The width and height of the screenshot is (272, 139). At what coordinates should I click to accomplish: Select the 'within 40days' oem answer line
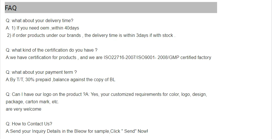point(42,28)
